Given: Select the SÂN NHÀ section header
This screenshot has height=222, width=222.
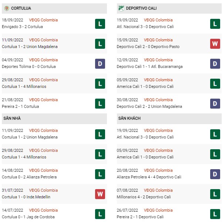Looking at the screenshot, I should coord(54,119).
